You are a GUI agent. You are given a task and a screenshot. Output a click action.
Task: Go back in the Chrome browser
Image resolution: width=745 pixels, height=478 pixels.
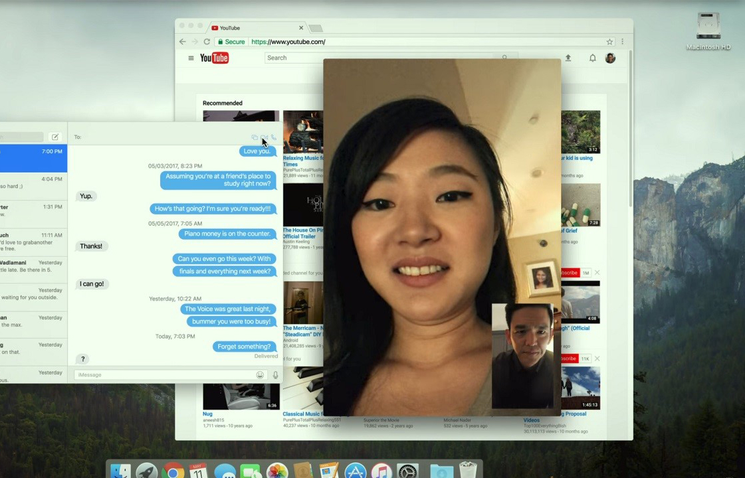[x=183, y=42]
